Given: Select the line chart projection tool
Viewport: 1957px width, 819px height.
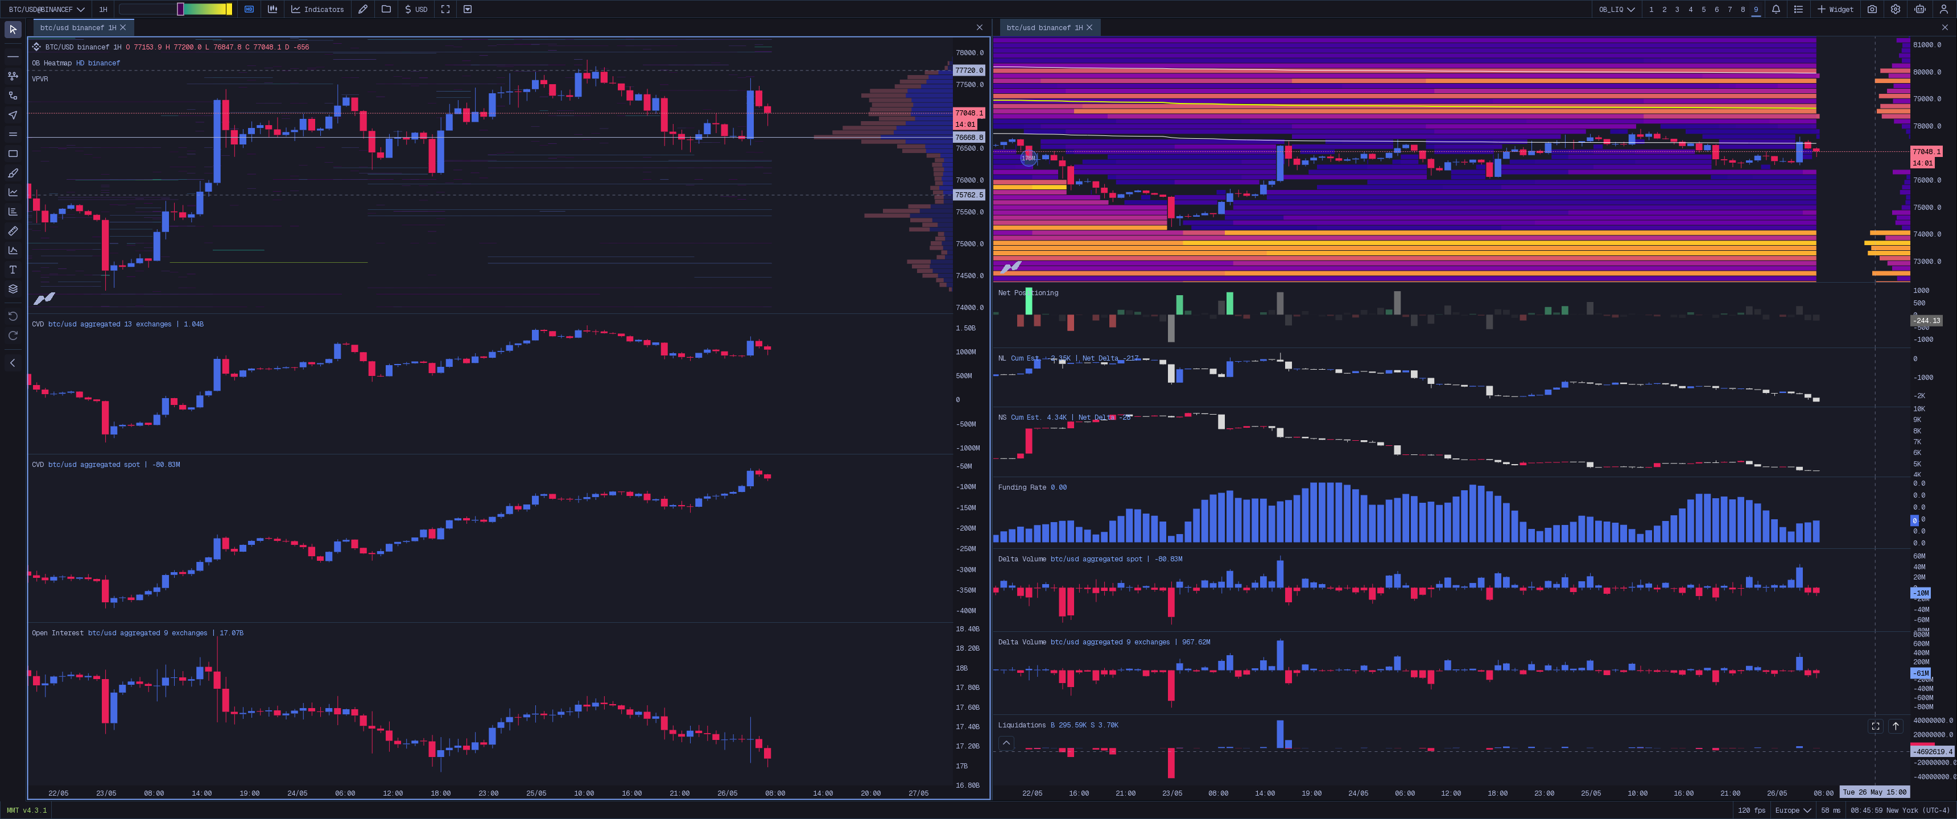Looking at the screenshot, I should point(13,192).
